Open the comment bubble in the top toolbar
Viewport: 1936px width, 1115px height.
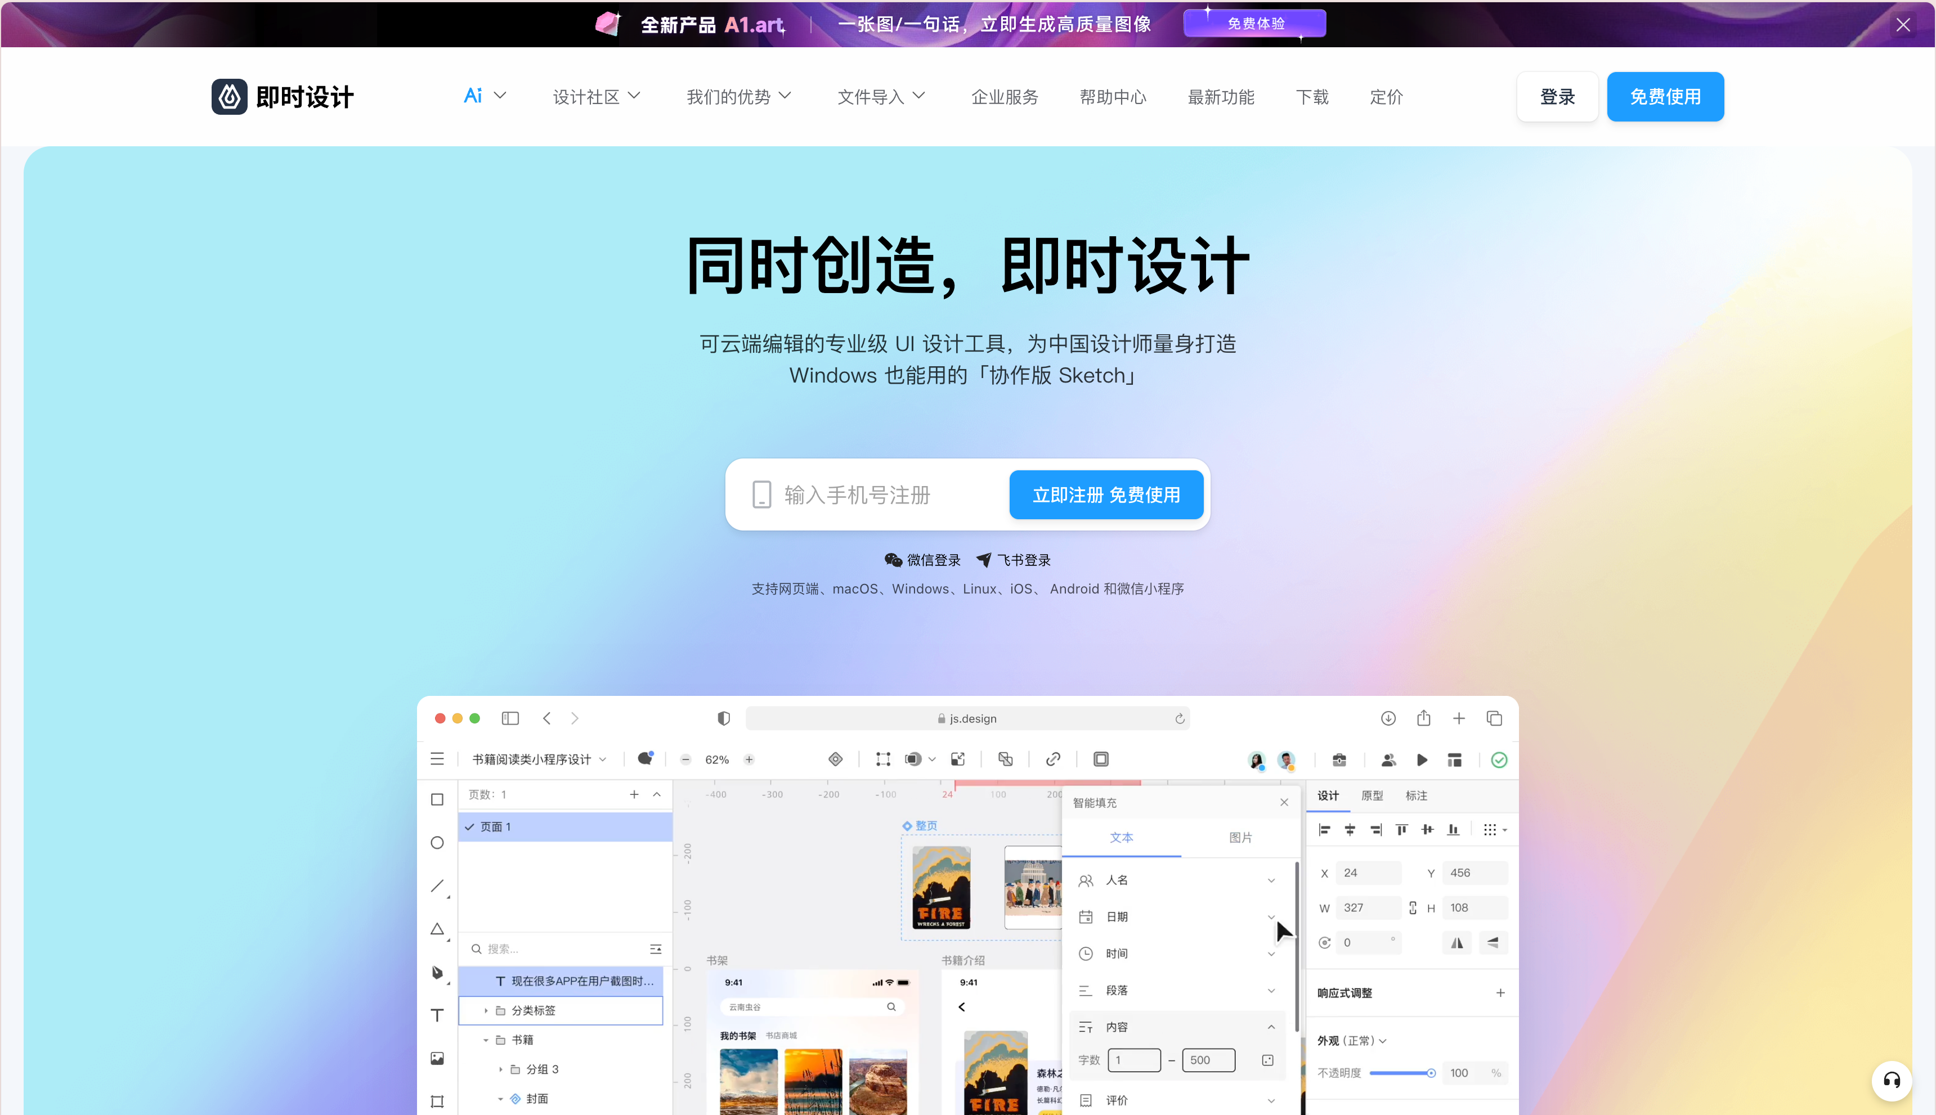tap(645, 759)
